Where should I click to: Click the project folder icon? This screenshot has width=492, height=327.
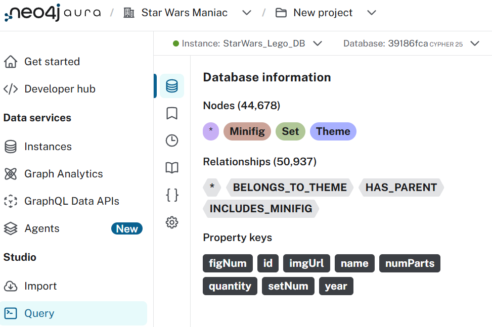tap(281, 13)
